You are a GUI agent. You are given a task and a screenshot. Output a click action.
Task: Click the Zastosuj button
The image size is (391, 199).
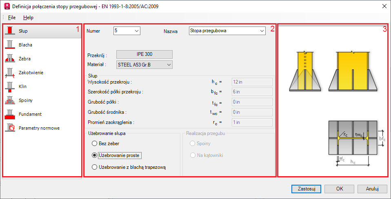click(306, 188)
